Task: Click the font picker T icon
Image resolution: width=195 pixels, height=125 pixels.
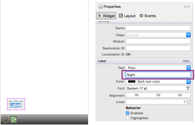Action: pos(188,89)
